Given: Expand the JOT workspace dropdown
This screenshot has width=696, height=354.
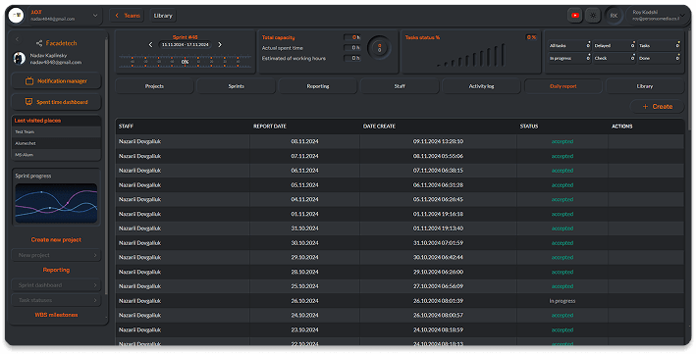Looking at the screenshot, I should [95, 16].
